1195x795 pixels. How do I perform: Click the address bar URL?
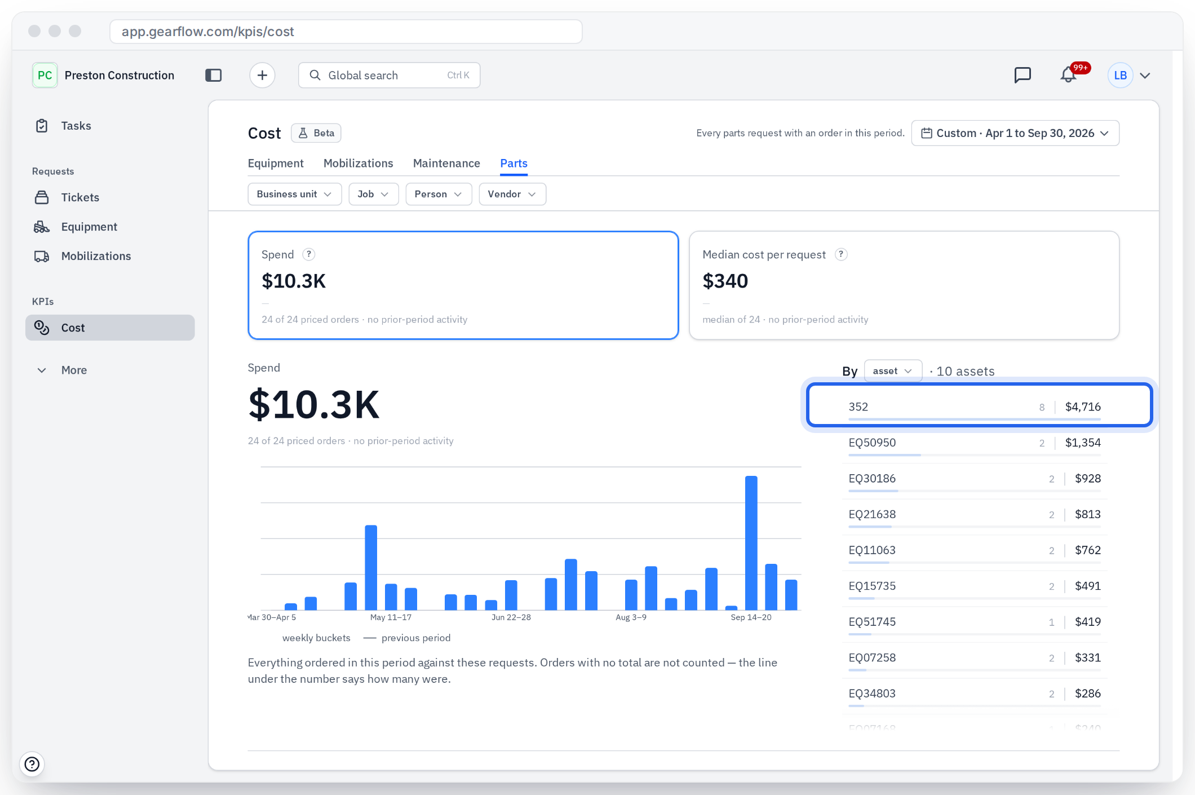coord(346,32)
